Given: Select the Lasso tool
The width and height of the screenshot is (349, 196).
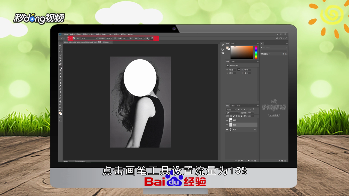Looking at the screenshot, I should point(60,51).
